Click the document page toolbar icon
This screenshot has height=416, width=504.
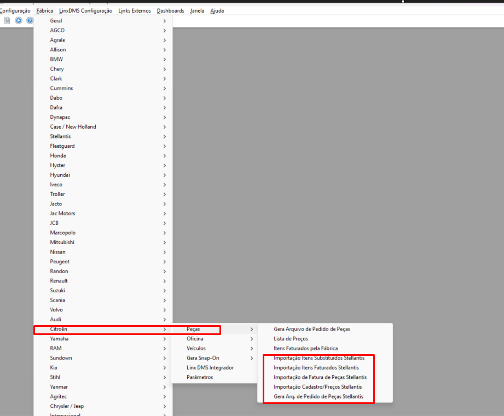[x=7, y=21]
